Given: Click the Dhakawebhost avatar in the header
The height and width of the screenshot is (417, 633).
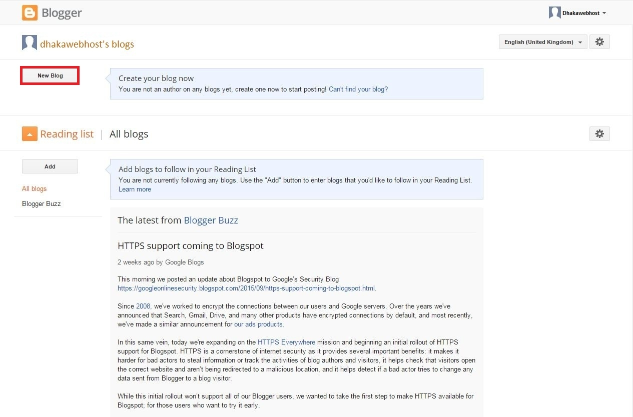Looking at the screenshot, I should 554,13.
